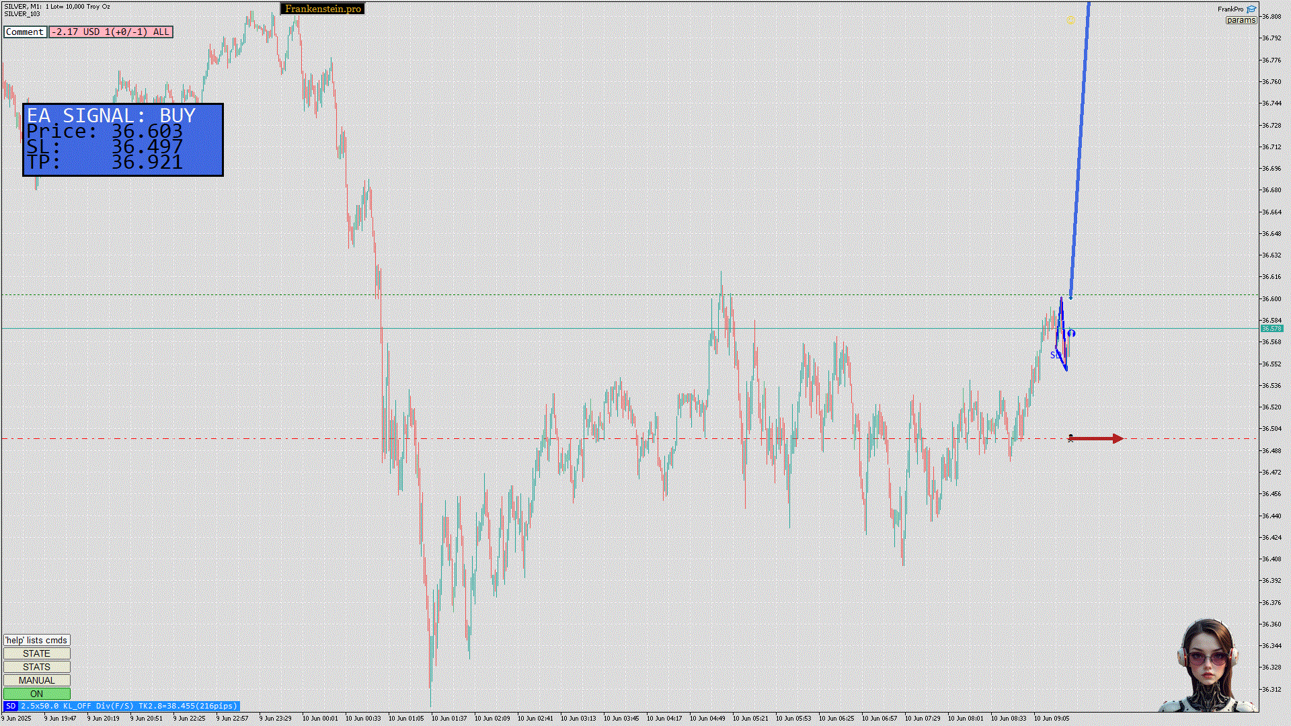
Task: Click the blue SL label near candles
Action: (1055, 355)
